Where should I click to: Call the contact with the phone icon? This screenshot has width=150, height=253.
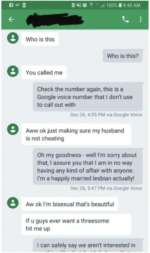click(125, 19)
